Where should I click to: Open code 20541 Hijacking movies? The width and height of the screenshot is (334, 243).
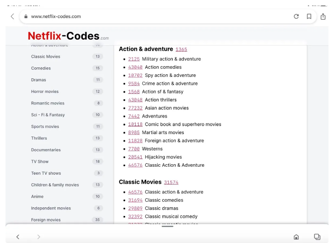point(135,157)
